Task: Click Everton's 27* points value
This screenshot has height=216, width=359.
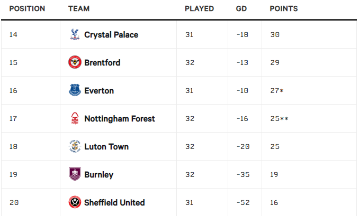Action: click(x=277, y=91)
